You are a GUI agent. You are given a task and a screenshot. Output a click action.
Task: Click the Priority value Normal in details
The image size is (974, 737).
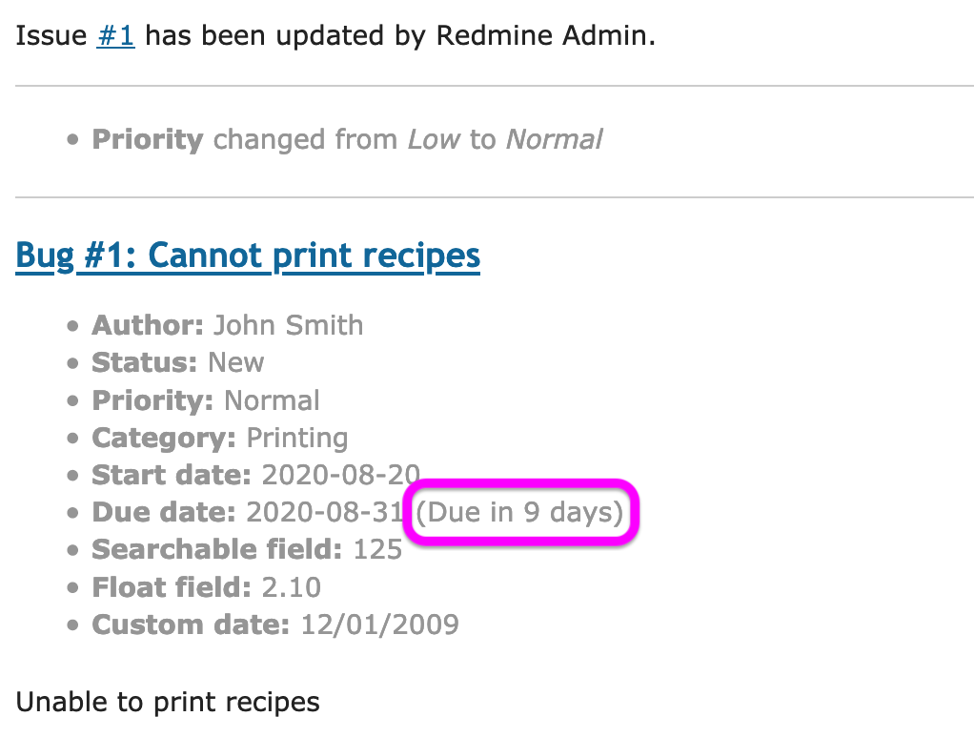pyautogui.click(x=272, y=400)
